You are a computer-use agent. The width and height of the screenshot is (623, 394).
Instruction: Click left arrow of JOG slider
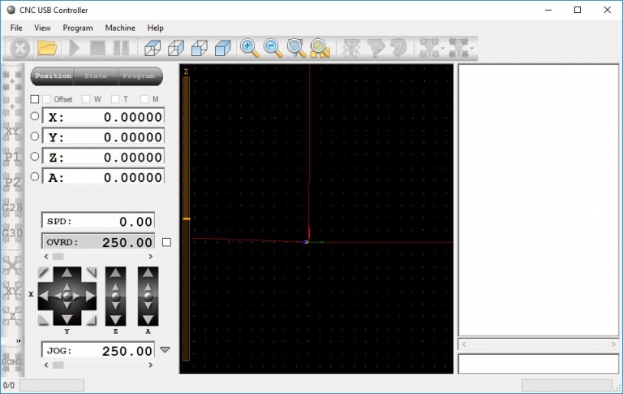tap(46, 365)
